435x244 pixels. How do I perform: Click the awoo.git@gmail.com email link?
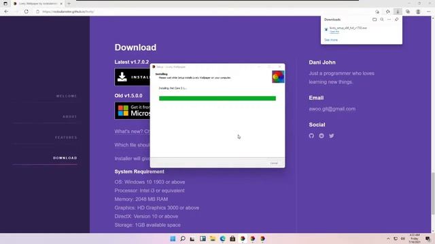click(x=332, y=108)
